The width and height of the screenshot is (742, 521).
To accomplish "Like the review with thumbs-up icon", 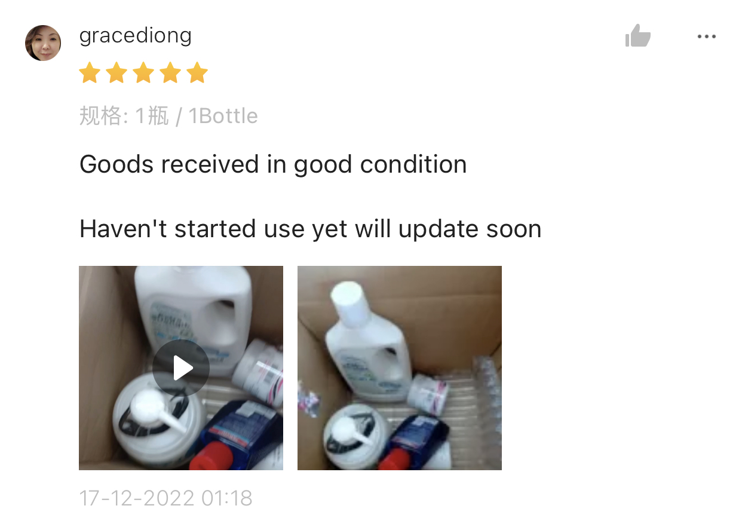I will click(x=637, y=36).
